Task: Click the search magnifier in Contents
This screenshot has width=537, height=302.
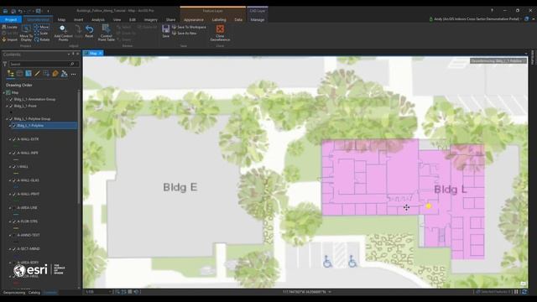Action: 72,64
